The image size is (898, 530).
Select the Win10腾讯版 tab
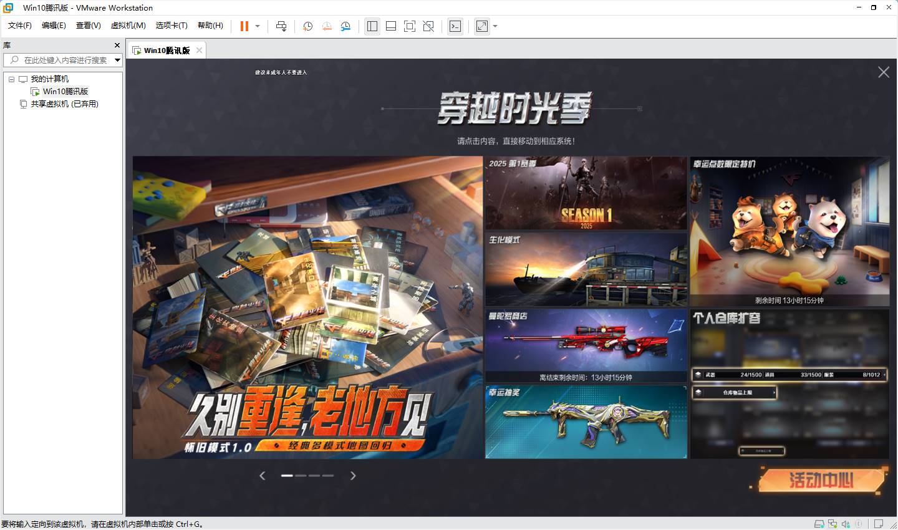(x=166, y=50)
